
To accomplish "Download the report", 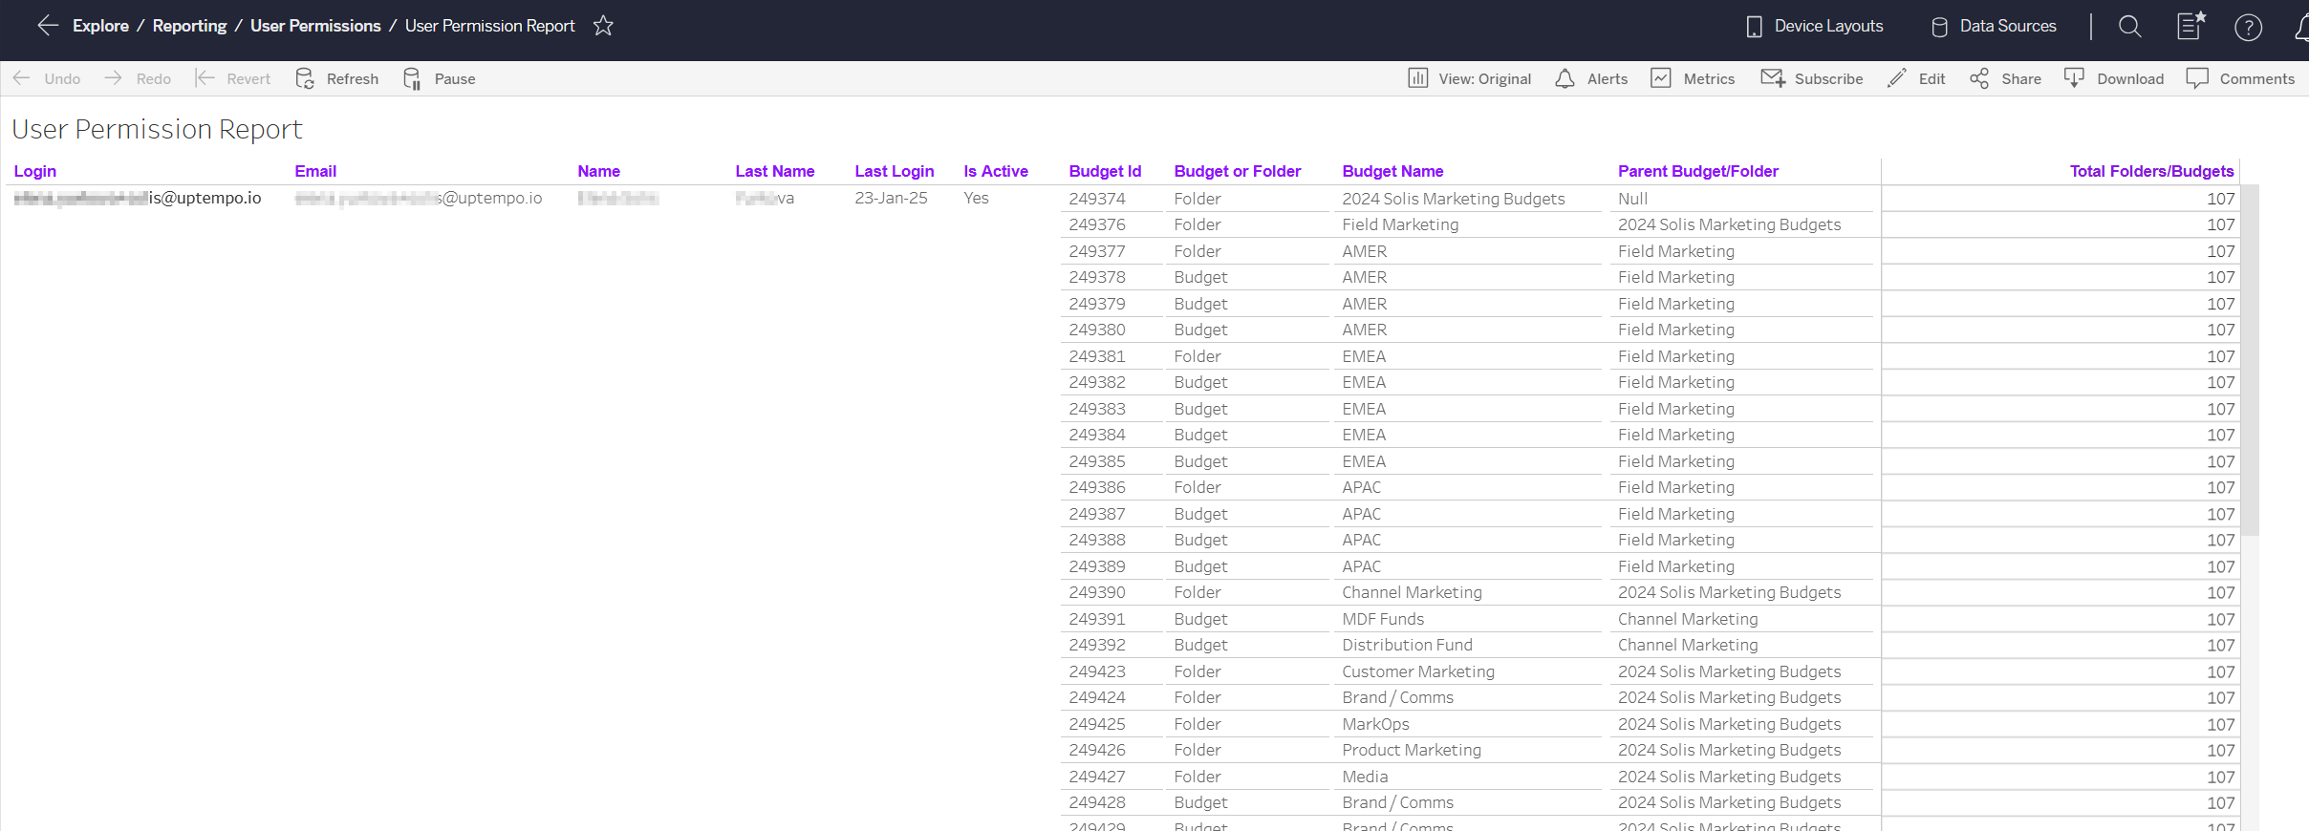I will tap(2114, 78).
